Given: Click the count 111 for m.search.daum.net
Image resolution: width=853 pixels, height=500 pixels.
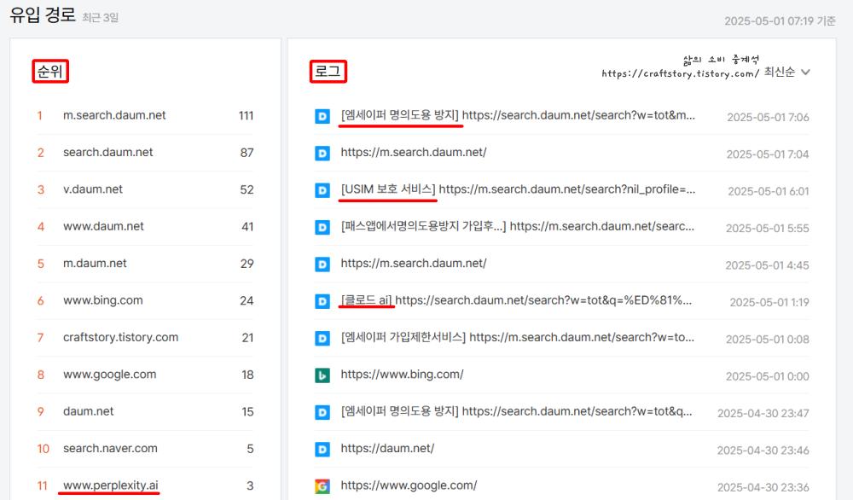Looking at the screenshot, I should pos(246,116).
